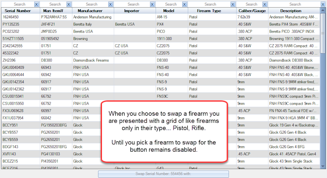Clear the Description search filter
The width and height of the screenshot is (327, 178).
[x=323, y=4]
